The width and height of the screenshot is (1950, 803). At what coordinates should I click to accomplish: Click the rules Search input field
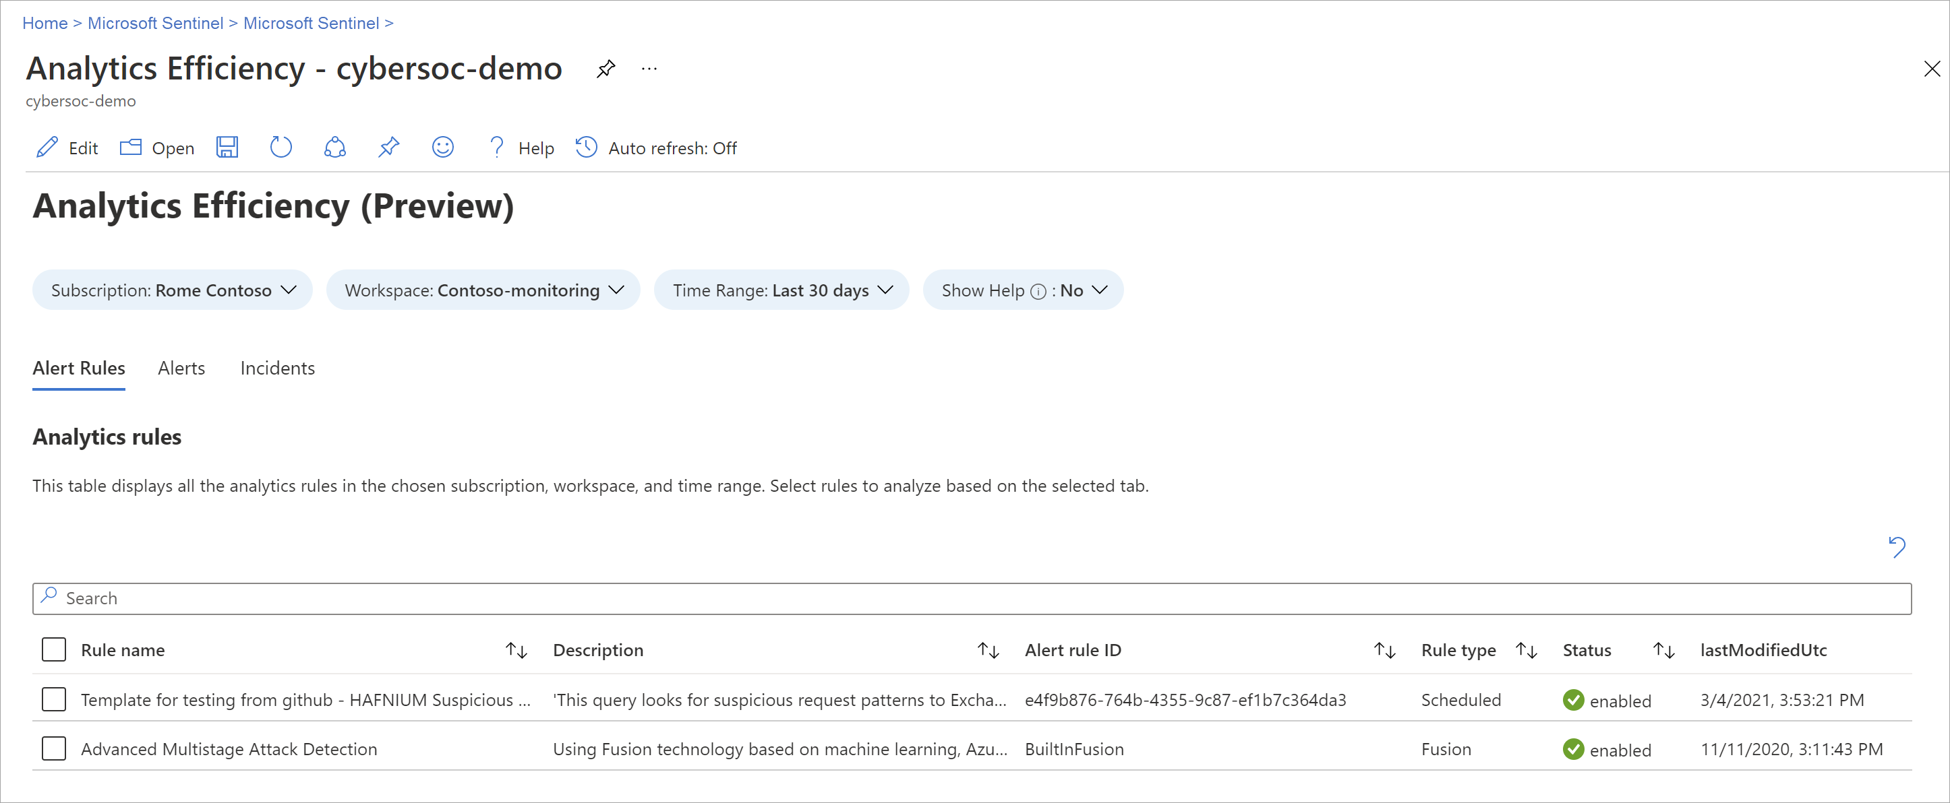tap(972, 599)
